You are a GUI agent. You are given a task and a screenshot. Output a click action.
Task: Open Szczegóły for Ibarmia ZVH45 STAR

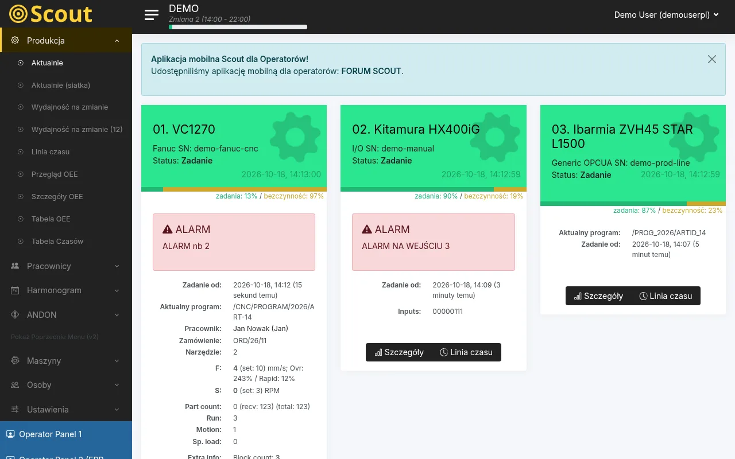[x=598, y=296]
